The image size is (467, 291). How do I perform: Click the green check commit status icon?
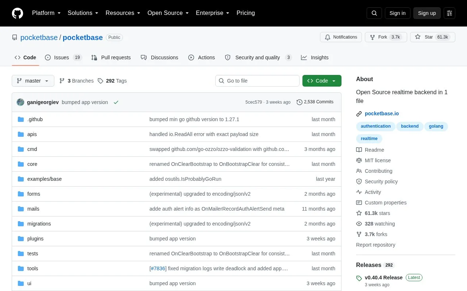point(116,102)
